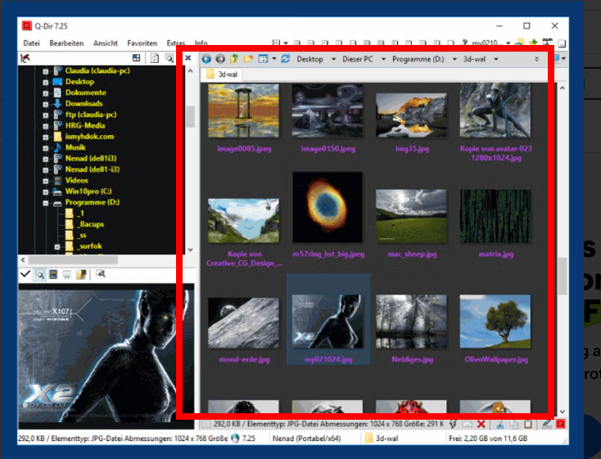
Task: Show hidden toolbar items via double chevron
Action: [x=536, y=59]
